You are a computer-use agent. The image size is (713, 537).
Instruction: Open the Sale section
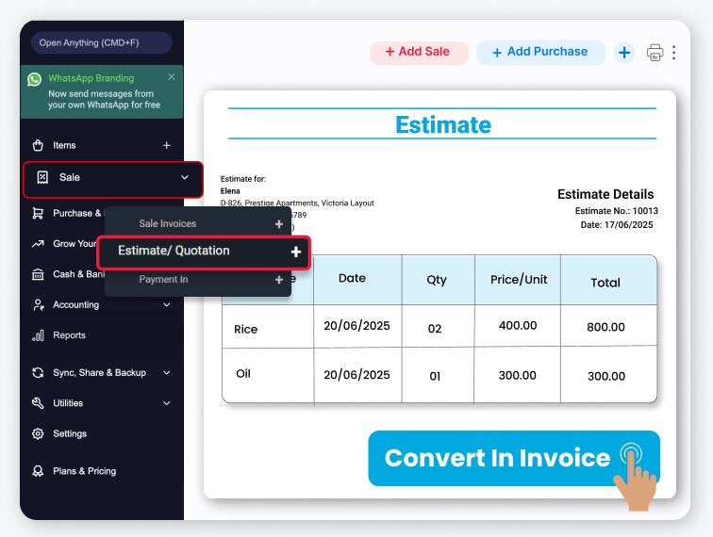point(113,179)
